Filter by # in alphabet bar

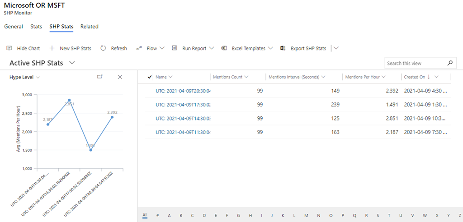click(x=157, y=216)
